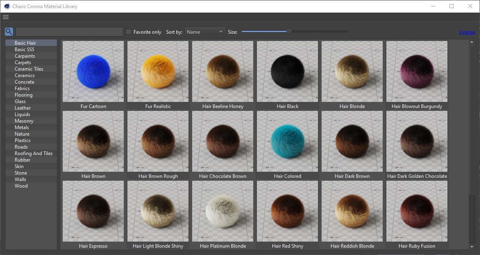
Task: Choose the Walls category
Action: 31,179
